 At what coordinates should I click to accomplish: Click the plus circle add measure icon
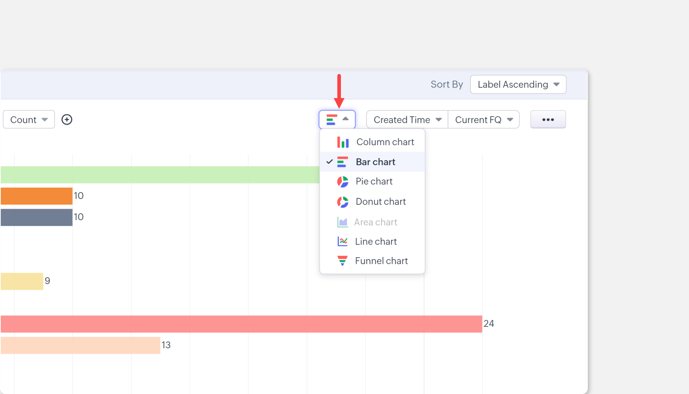click(67, 120)
